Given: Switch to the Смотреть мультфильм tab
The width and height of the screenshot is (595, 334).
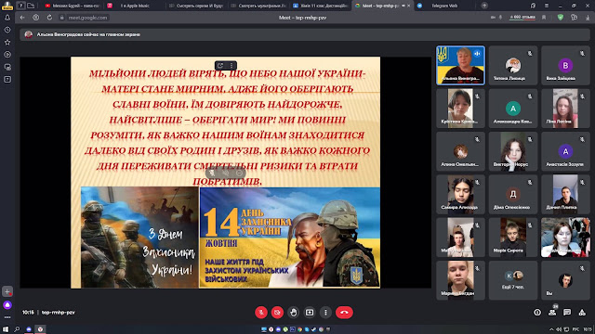Looking at the screenshot, I should 258,6.
